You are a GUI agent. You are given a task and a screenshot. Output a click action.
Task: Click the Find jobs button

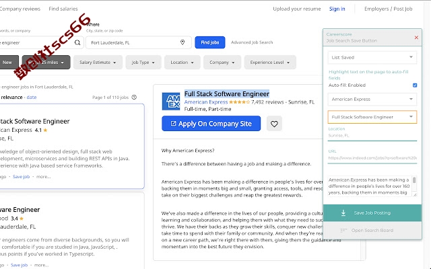click(x=210, y=42)
